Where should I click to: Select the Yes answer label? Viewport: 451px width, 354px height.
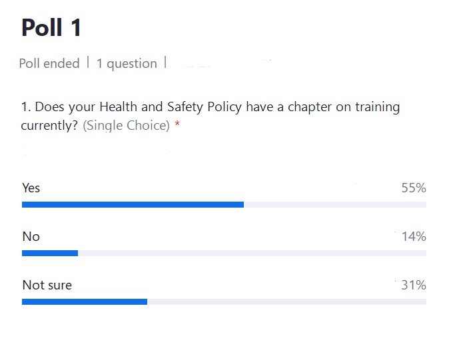click(x=31, y=188)
